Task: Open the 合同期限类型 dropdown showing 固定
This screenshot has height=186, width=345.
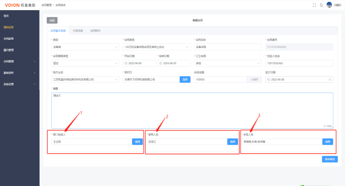Action: (x=85, y=63)
